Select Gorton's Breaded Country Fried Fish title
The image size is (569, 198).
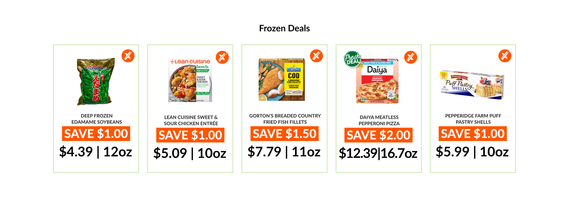tap(285, 119)
